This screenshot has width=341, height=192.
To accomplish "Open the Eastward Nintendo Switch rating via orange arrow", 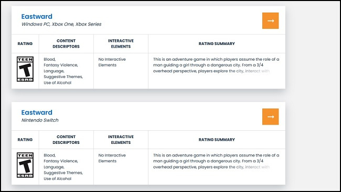I will 270,117.
